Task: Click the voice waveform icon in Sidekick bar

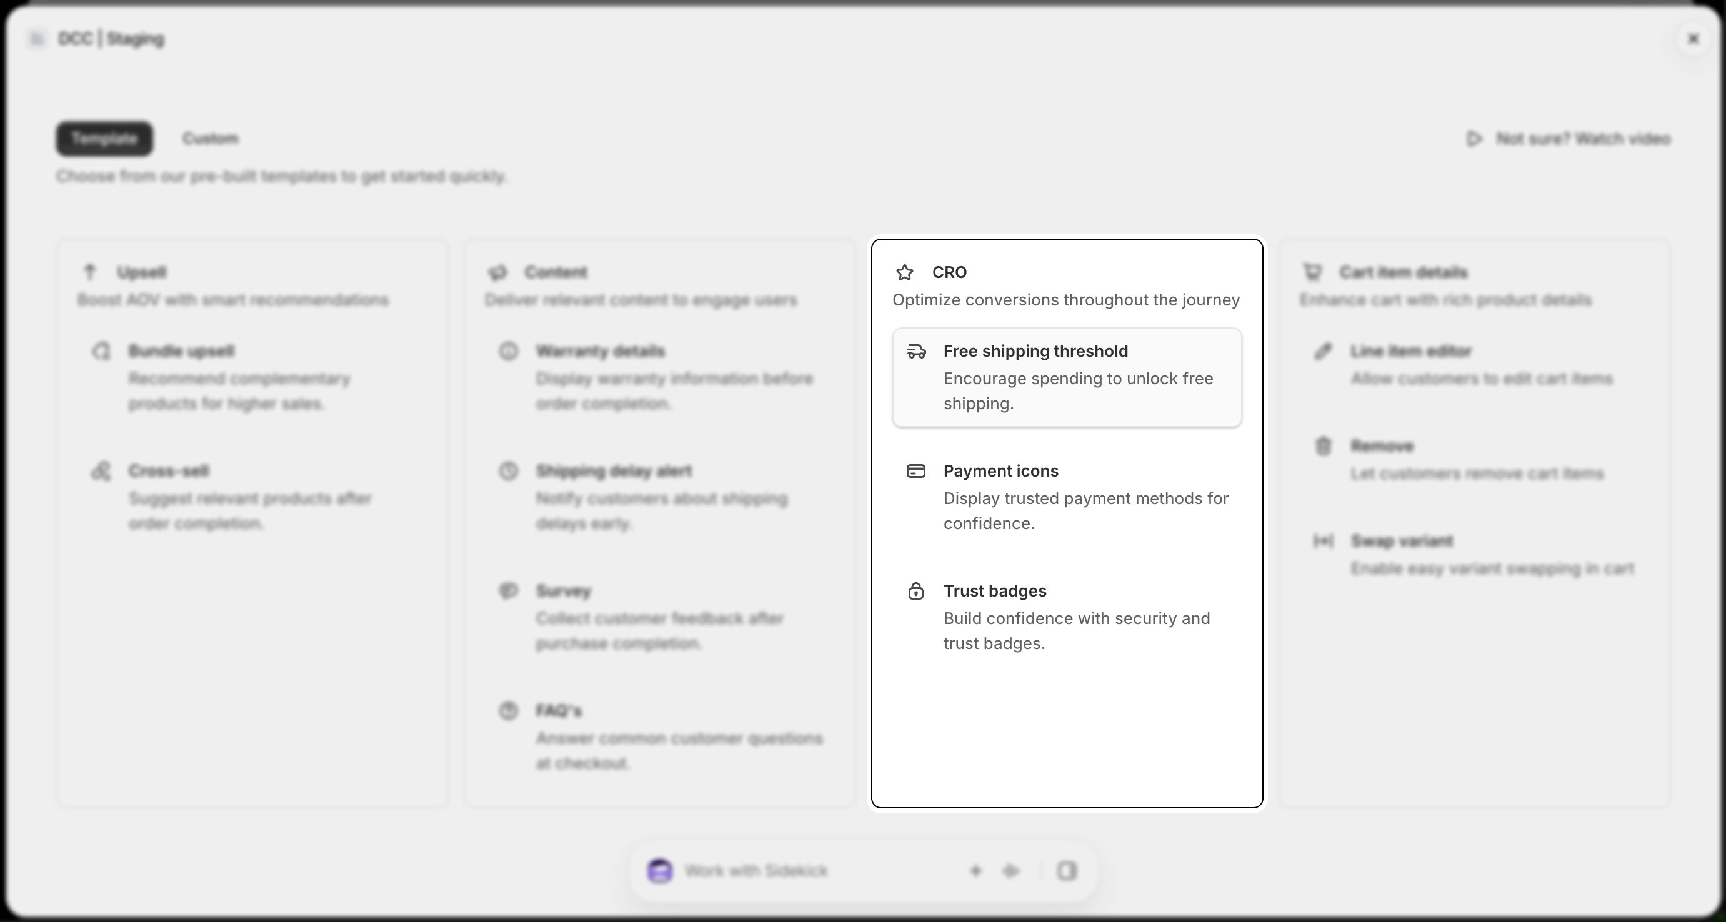Action: pos(1011,870)
